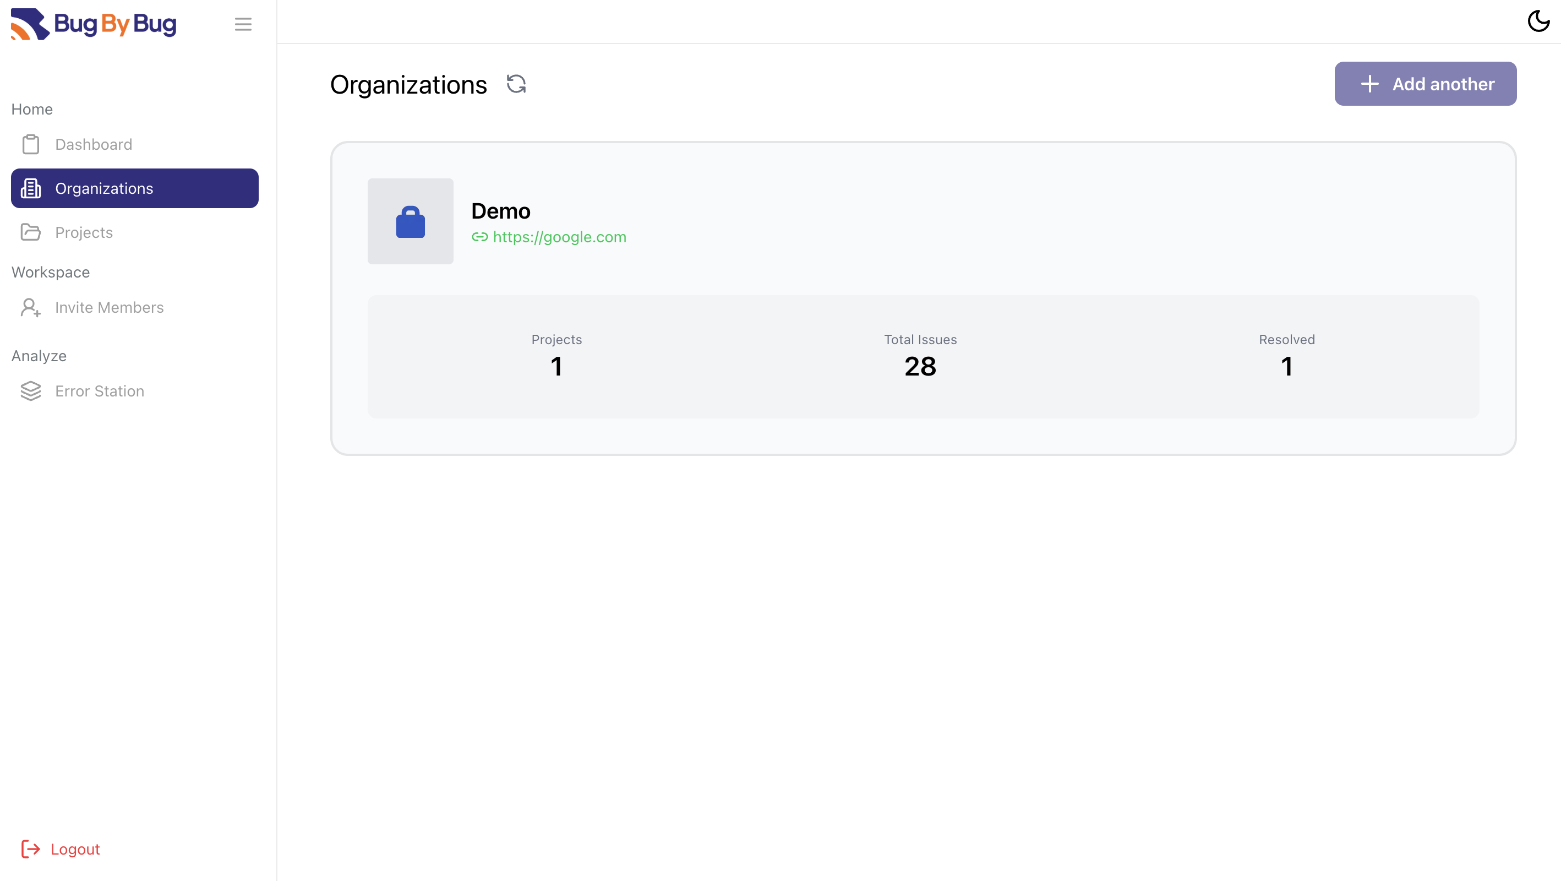Screen dimensions: 1561x881
Task: Select the Error Station layers icon
Action: tap(31, 391)
